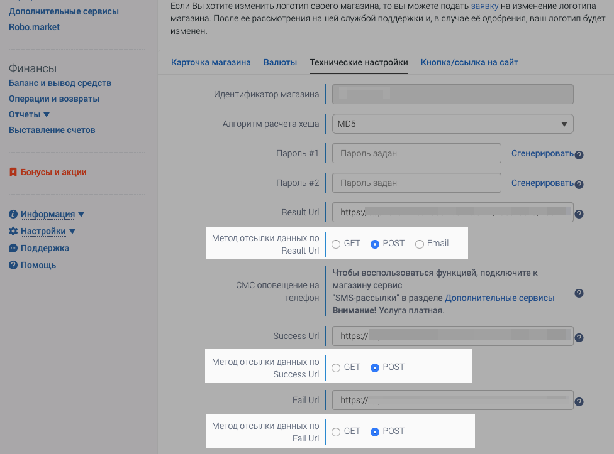Click the question mark icon next to Result Url
The height and width of the screenshot is (454, 614).
point(579,214)
